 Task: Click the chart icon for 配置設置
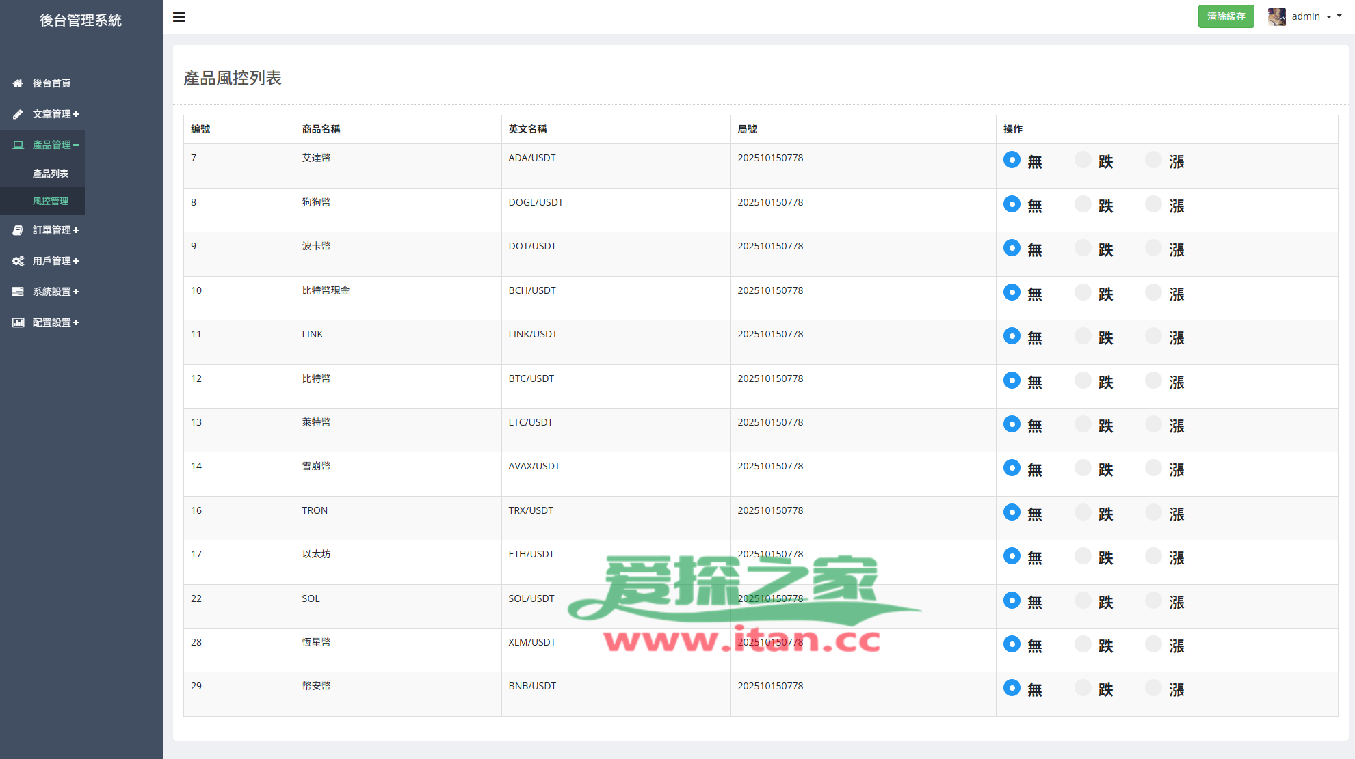(18, 322)
